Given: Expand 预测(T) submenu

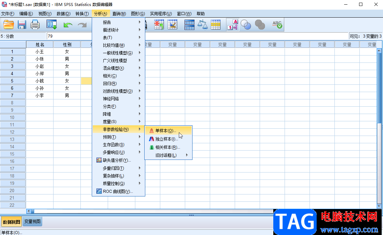Looking at the screenshot, I should [x=118, y=137].
